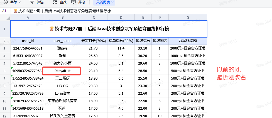Select row 1 header
The image size is (272, 118).
(x=5, y=29)
